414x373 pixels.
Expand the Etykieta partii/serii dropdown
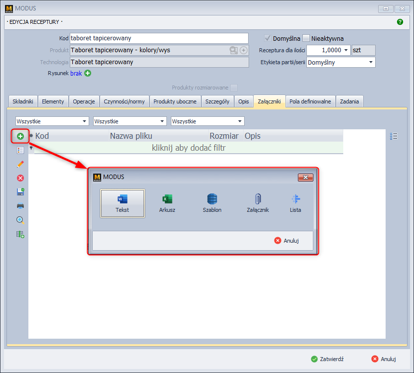[371, 63]
